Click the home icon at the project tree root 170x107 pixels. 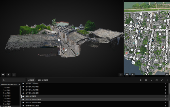2,84
